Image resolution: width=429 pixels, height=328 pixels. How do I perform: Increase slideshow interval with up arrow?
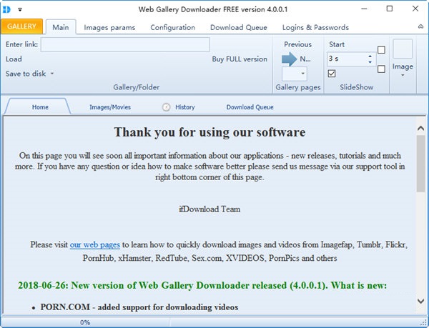[x=370, y=56]
